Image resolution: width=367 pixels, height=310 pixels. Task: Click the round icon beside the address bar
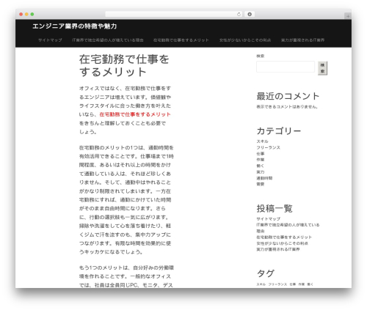250,14
